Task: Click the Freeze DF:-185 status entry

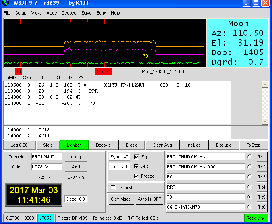Action: pyautogui.click(x=72, y=218)
